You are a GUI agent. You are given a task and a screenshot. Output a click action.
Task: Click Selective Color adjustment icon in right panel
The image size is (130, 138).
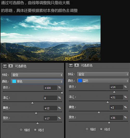71,66
